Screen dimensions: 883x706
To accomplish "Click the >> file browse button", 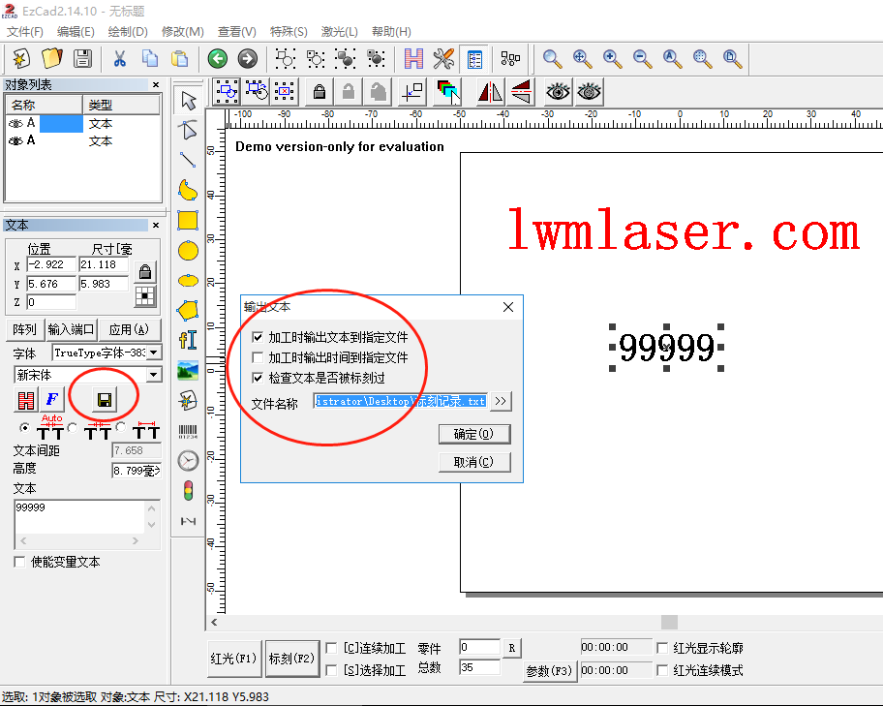I will click(500, 401).
